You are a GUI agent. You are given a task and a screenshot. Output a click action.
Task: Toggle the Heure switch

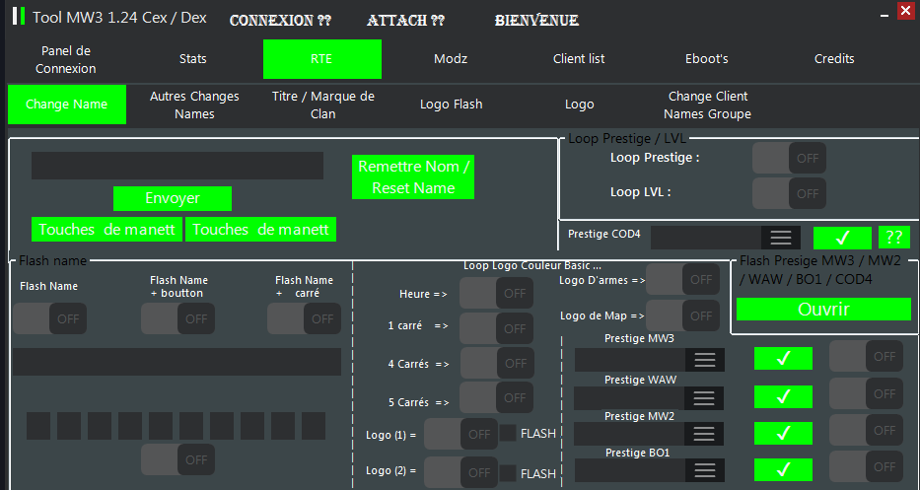496,294
